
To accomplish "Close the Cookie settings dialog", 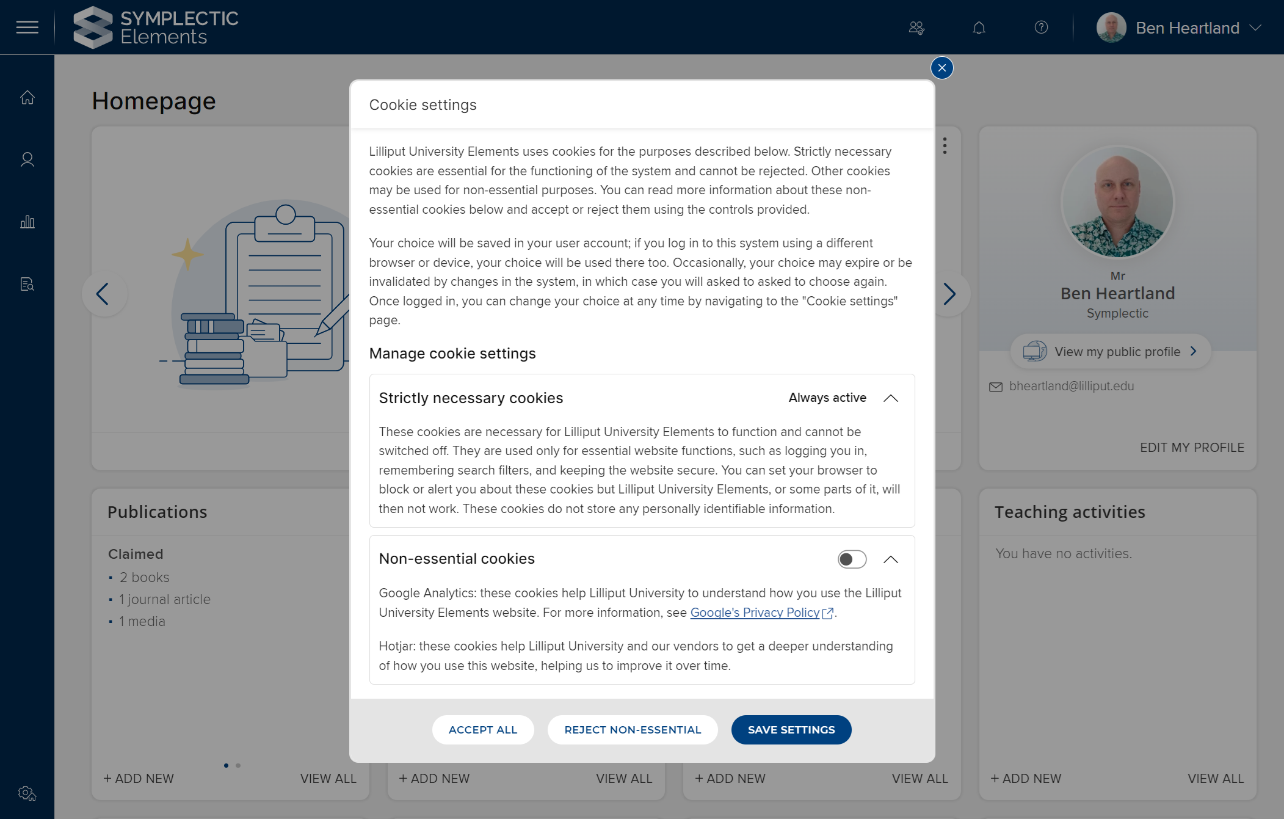I will coord(941,68).
